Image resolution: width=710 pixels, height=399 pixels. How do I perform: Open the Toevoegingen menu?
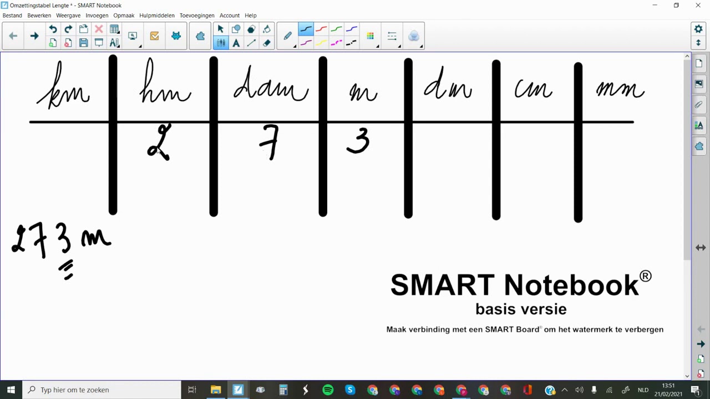(197, 16)
